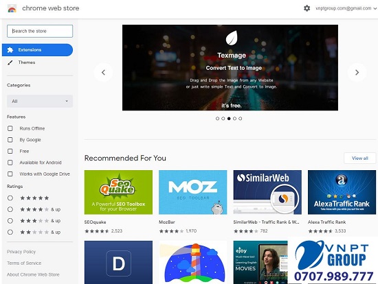Open the Categories All dropdown

[40, 101]
